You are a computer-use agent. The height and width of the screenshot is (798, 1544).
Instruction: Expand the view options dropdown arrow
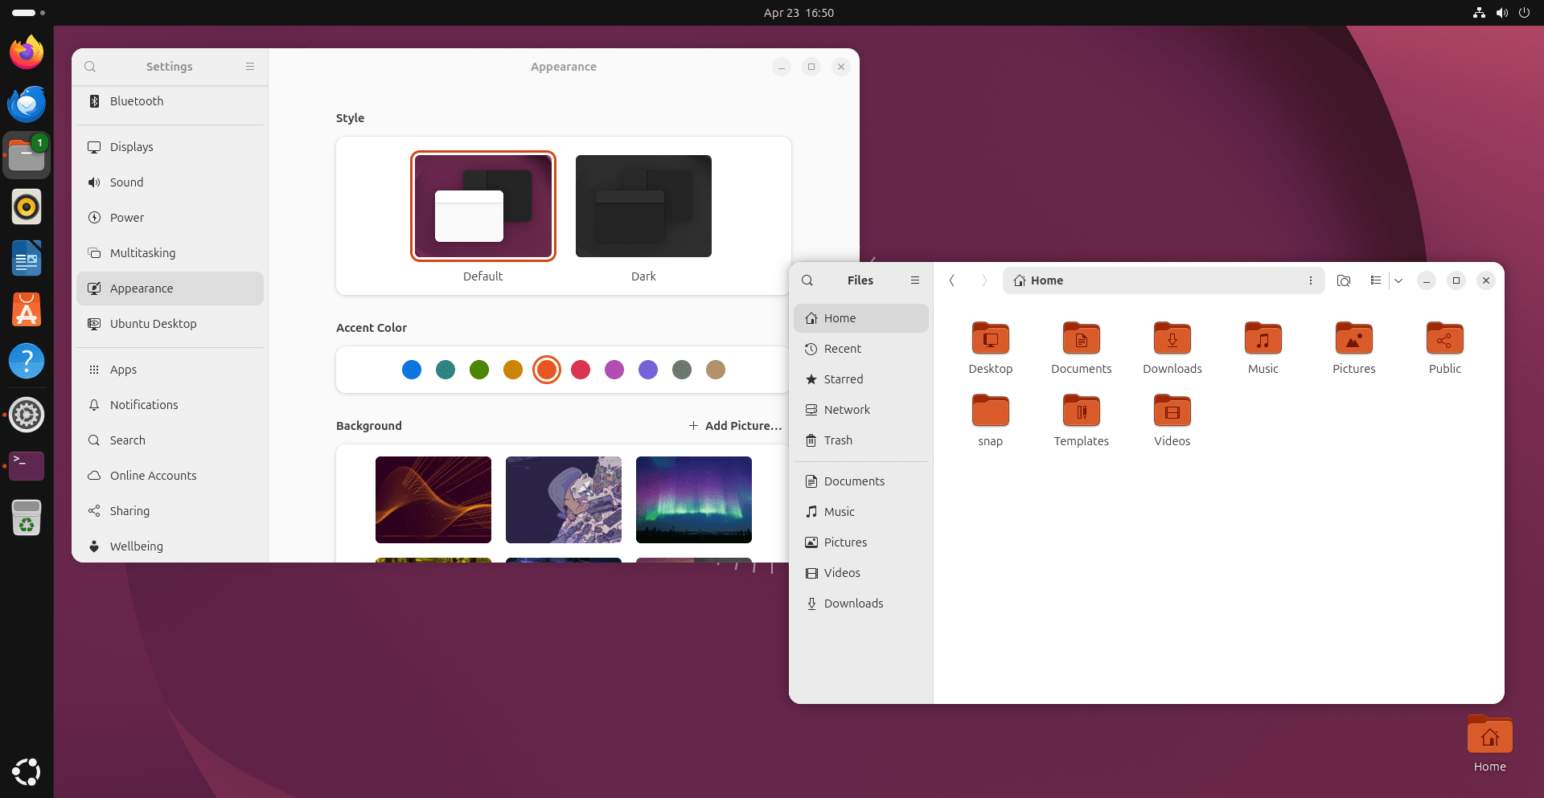(1398, 280)
